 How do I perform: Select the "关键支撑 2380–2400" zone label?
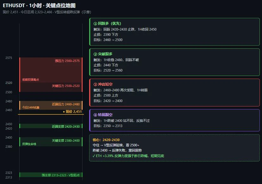(x=66, y=141)
